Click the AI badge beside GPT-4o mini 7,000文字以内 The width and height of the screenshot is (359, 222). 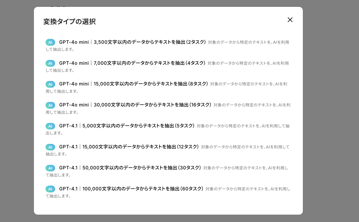(x=50, y=63)
